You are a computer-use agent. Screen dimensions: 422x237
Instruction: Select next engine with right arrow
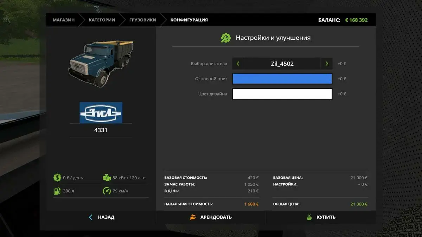click(x=327, y=64)
